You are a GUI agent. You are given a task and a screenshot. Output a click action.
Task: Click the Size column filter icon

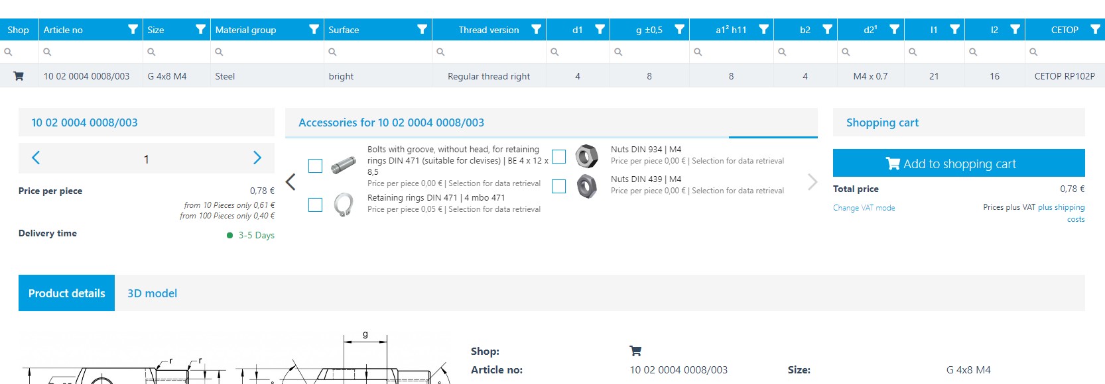coord(200,30)
